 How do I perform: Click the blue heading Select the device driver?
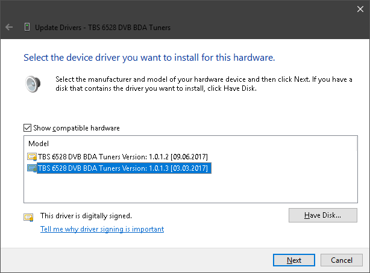pyautogui.click(x=149, y=58)
